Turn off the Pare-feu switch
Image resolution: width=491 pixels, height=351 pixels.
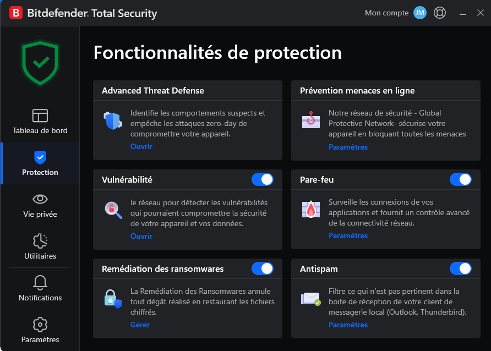point(461,179)
